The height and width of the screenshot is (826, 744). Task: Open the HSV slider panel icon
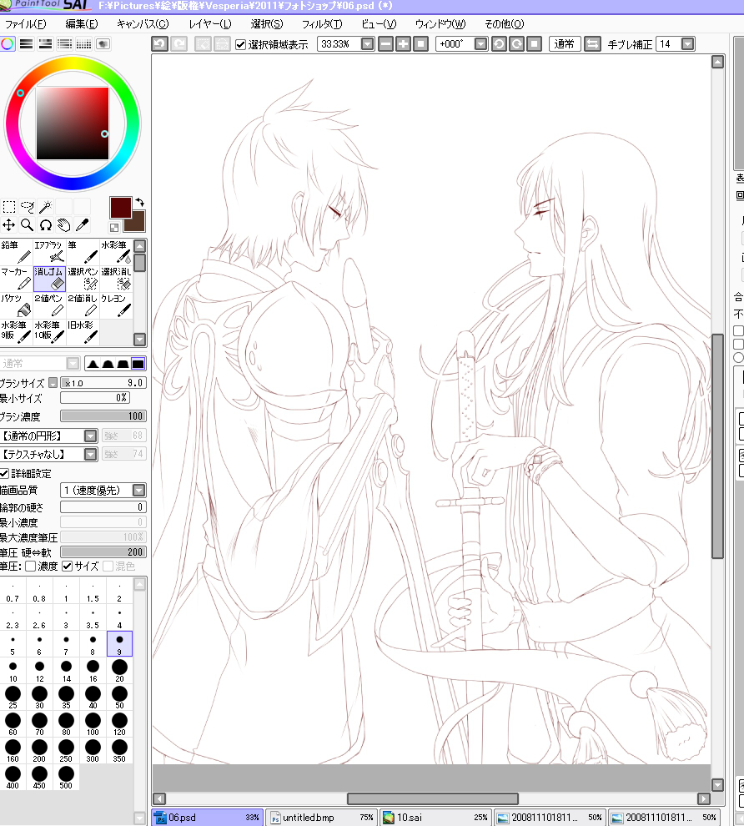[x=45, y=43]
